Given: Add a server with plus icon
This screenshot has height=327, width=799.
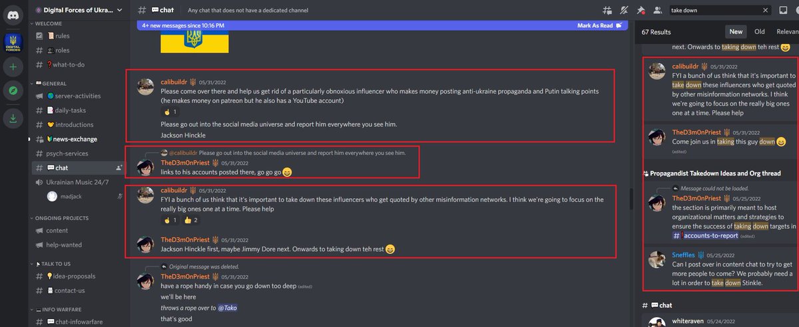Looking at the screenshot, I should pos(14,66).
